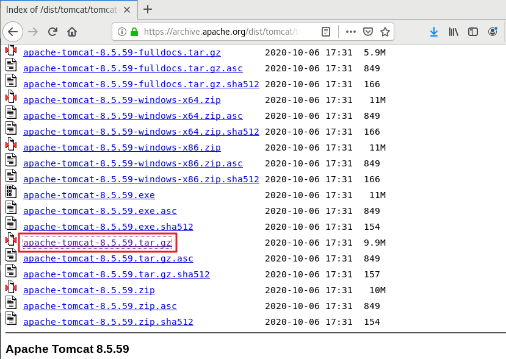Click binary file icon beside 8.5.59.exe
506x359 pixels.
coord(11,191)
